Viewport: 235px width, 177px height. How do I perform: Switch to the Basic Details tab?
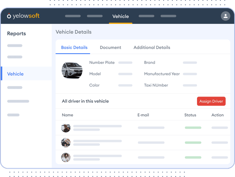pyautogui.click(x=74, y=47)
